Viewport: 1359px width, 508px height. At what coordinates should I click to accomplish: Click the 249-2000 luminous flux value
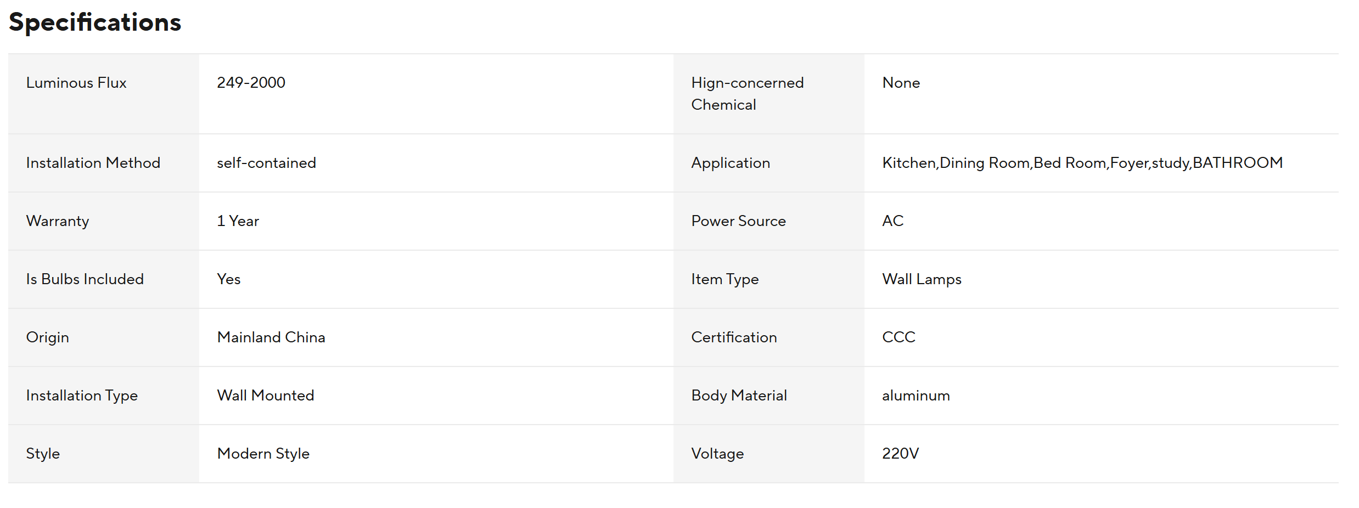(251, 83)
